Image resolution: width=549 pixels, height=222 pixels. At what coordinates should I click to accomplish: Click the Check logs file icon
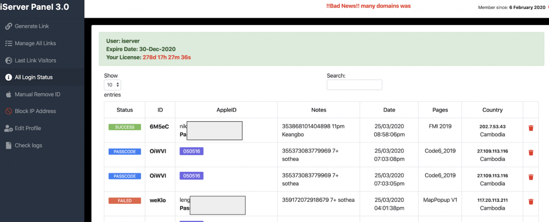click(x=8, y=145)
